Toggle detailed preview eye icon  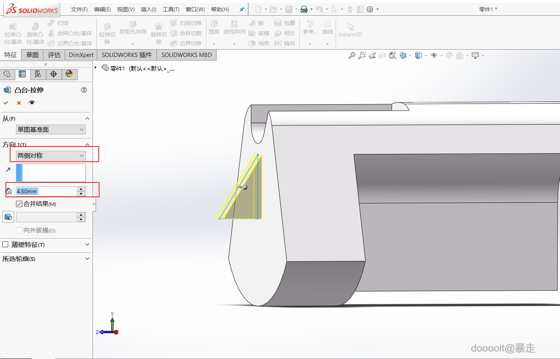(x=32, y=103)
